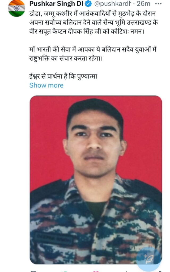The image size is (170, 272).
Task: Click the line starting माँ भारती की सेवा
Action: (93, 50)
